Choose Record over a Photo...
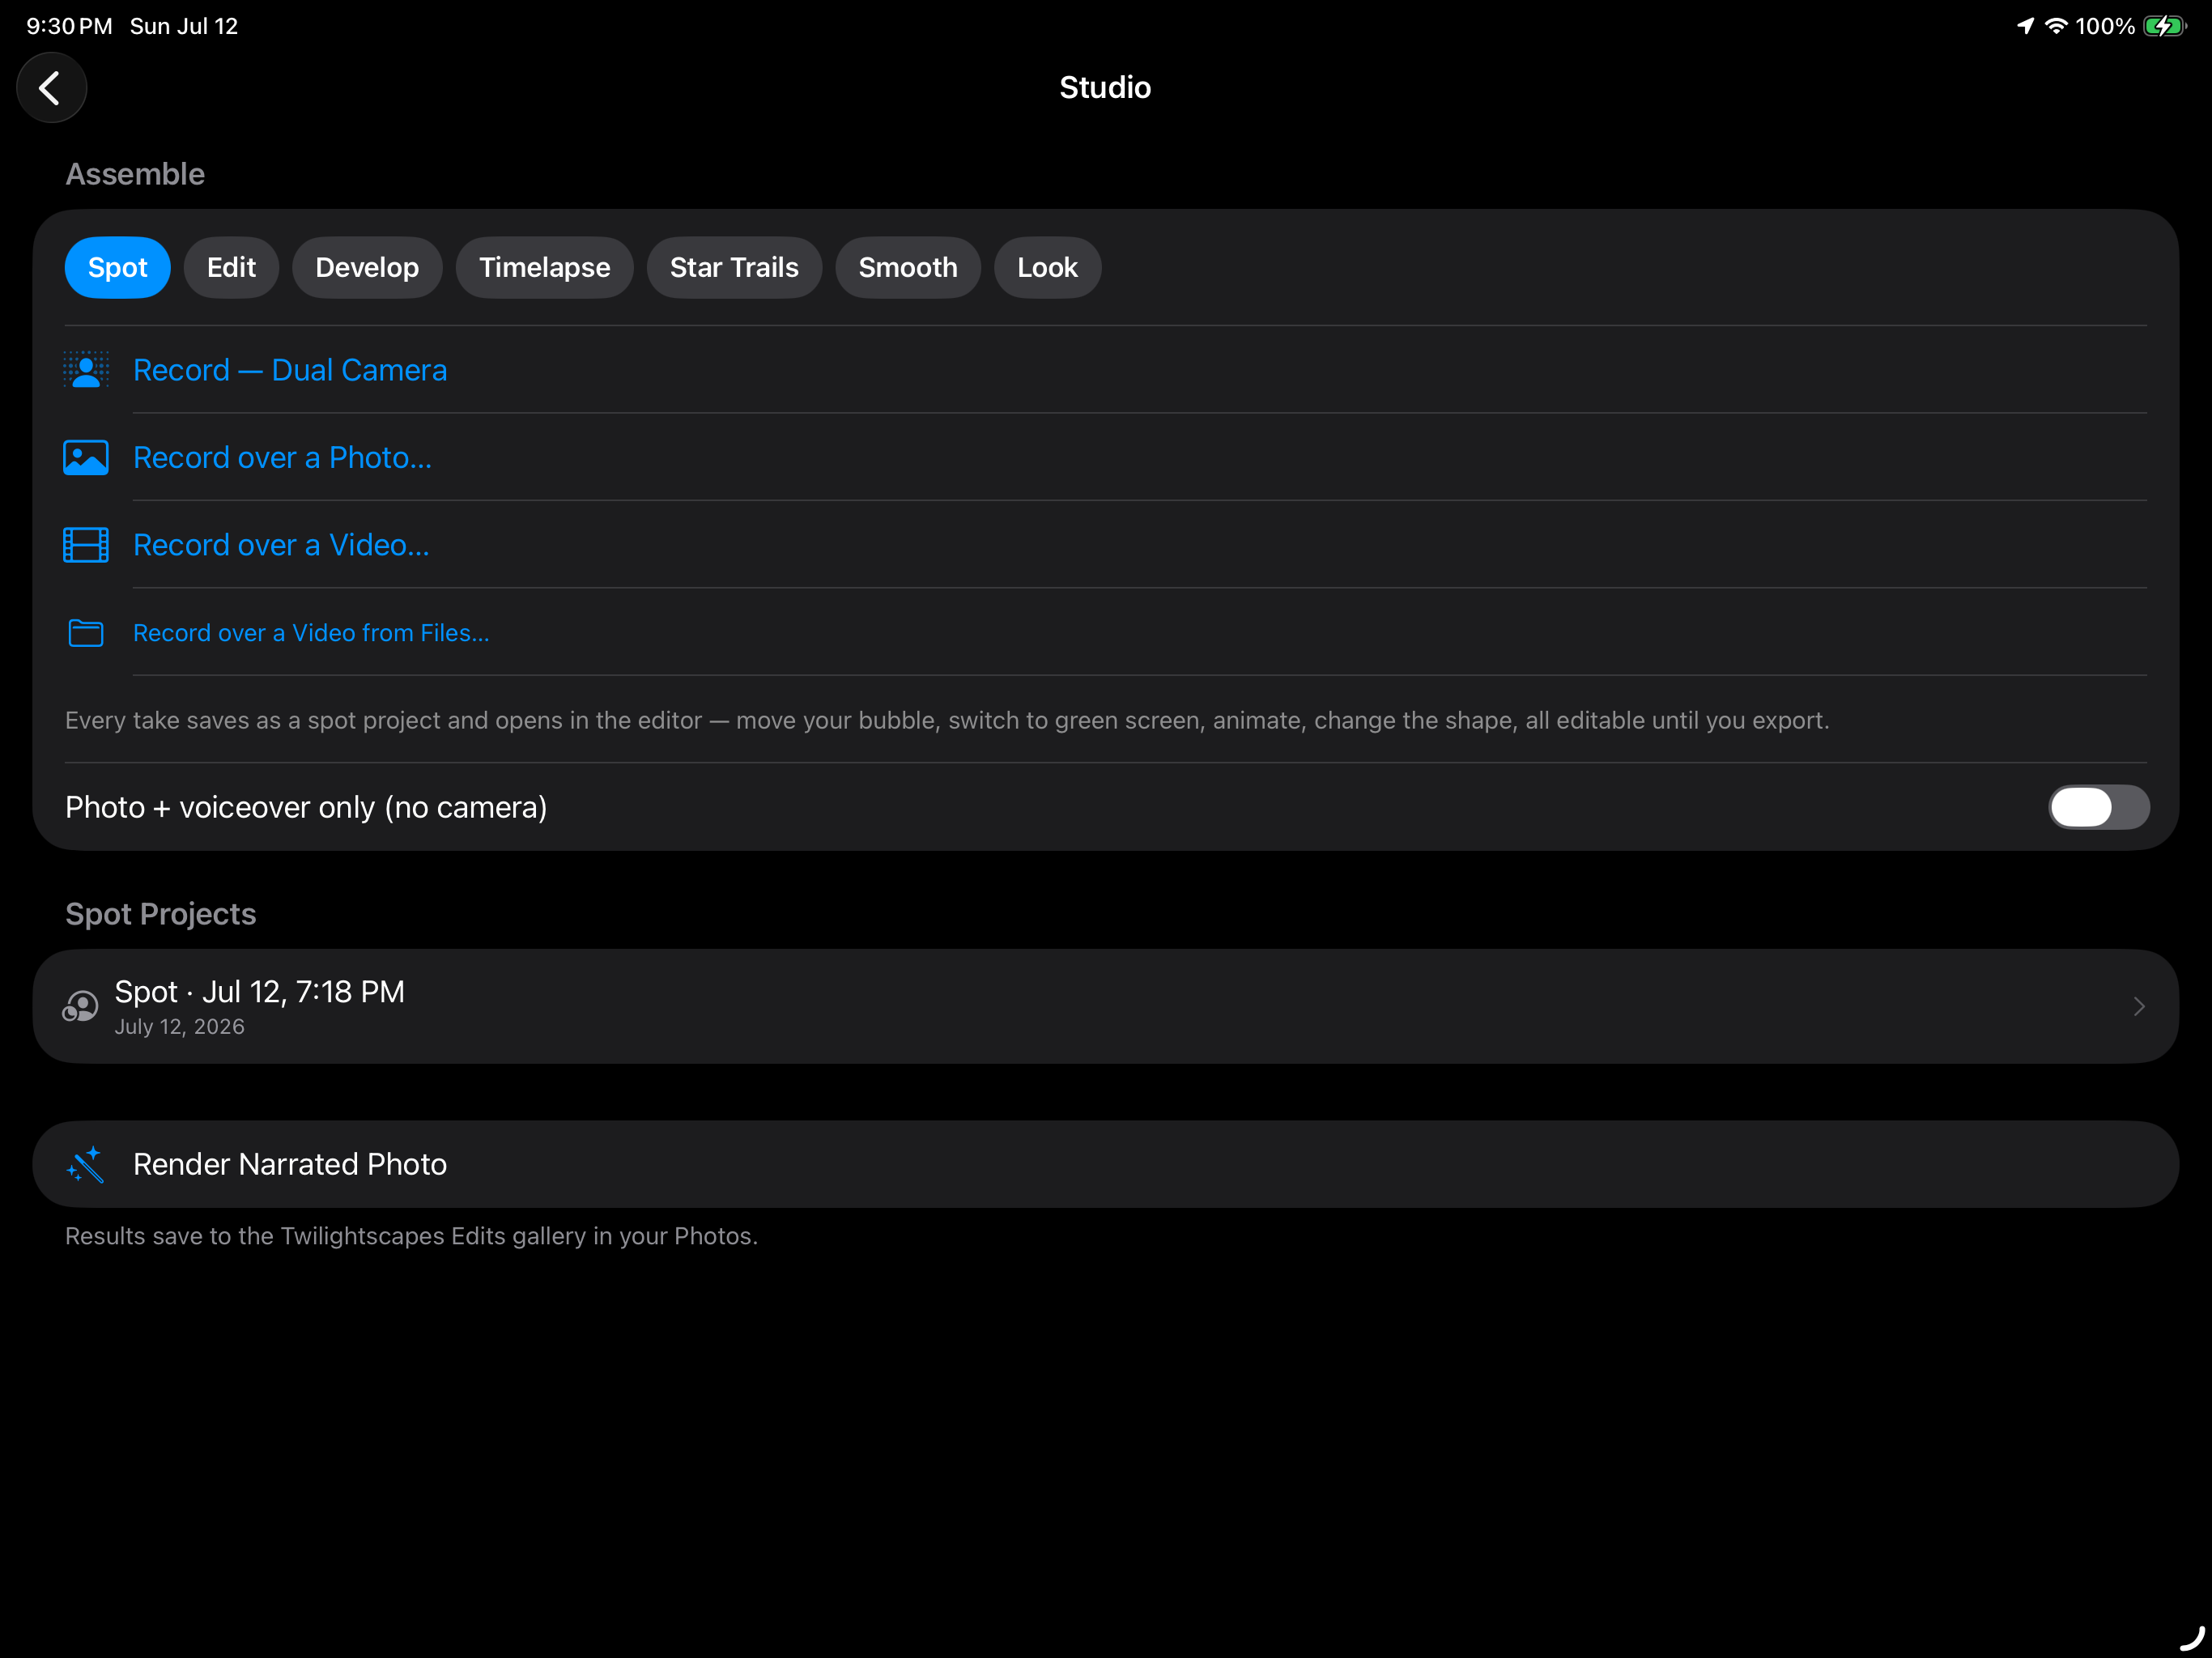 [1105, 458]
